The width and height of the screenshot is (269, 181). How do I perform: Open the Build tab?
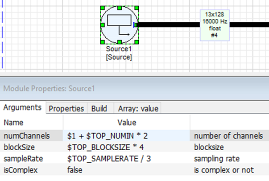coord(99,108)
